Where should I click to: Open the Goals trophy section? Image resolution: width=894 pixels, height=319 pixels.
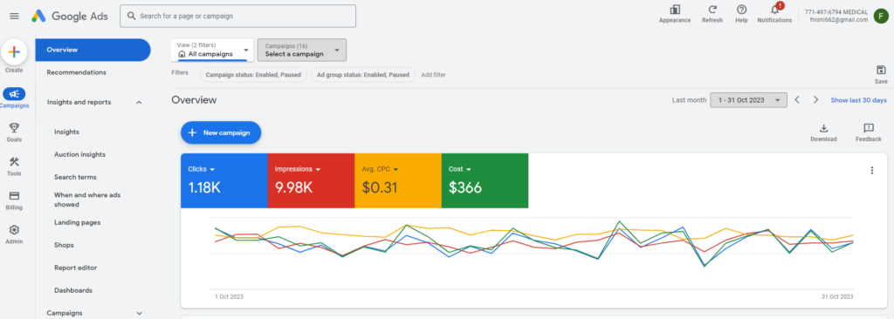click(14, 128)
